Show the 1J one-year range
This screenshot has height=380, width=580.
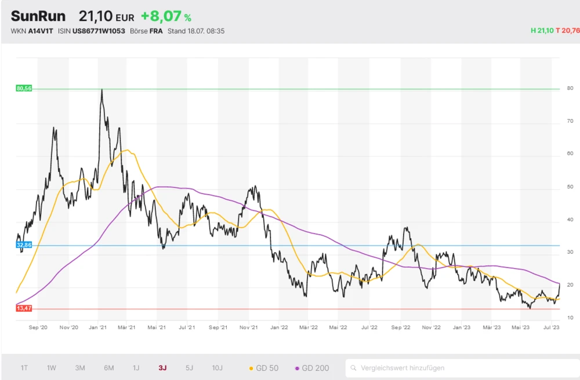pyautogui.click(x=136, y=368)
